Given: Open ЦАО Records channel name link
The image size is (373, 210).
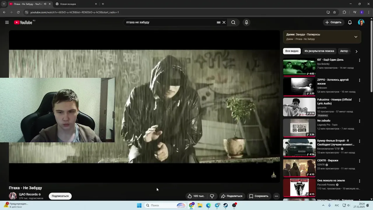Looking at the screenshot, I should coord(28,194).
